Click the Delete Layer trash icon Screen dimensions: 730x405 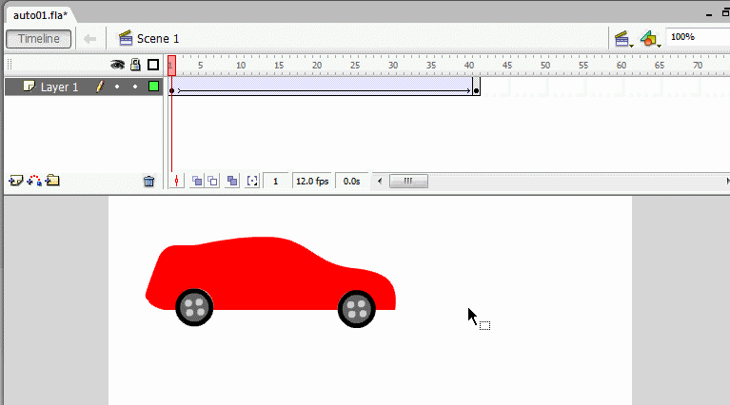coord(149,181)
